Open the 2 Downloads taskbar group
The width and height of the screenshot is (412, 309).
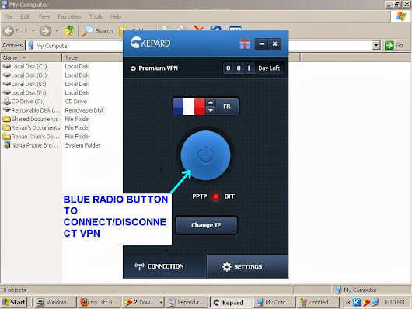coord(143,302)
